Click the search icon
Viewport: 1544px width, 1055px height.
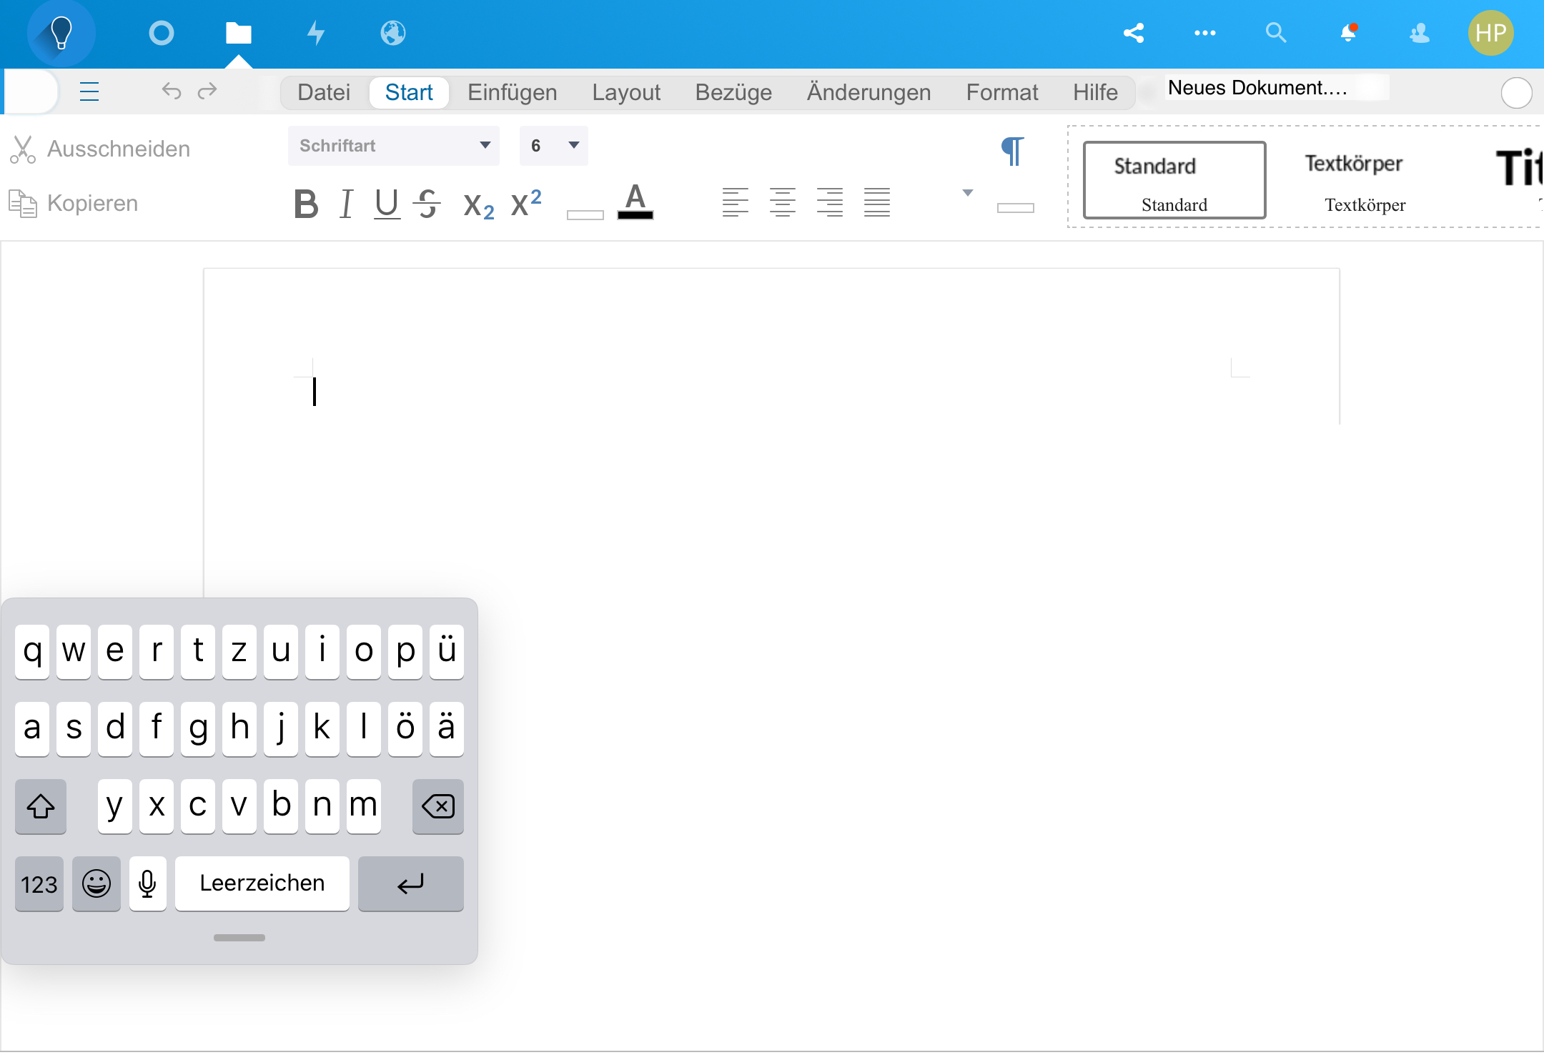coord(1277,33)
